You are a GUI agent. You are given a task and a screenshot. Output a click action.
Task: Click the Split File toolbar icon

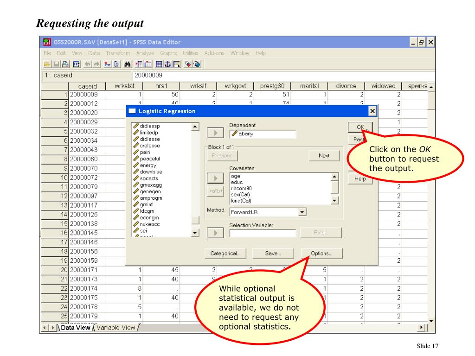[x=159, y=64]
